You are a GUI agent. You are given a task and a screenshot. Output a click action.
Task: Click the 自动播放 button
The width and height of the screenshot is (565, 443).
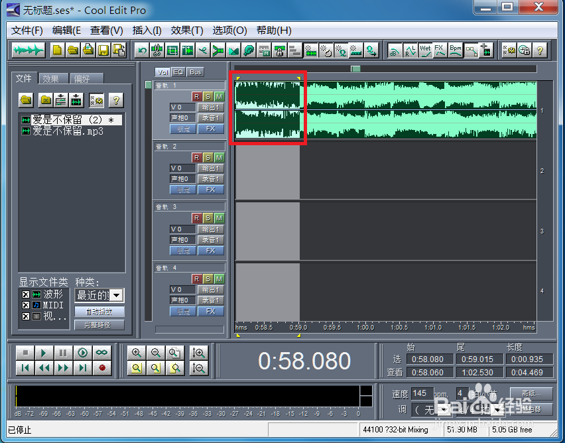99,311
